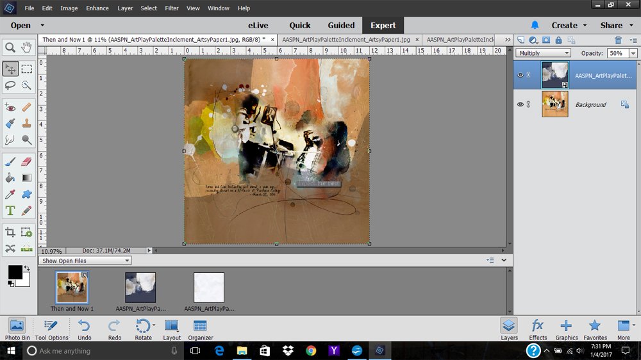The height and width of the screenshot is (360, 641).
Task: Select the Smart Brush tool
Action: coord(10,124)
